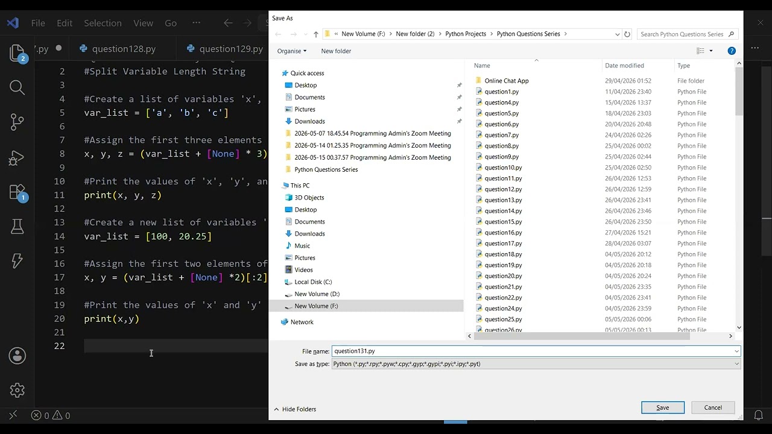Select Music in navigation pane
This screenshot has width=772, height=434.
pyautogui.click(x=302, y=246)
